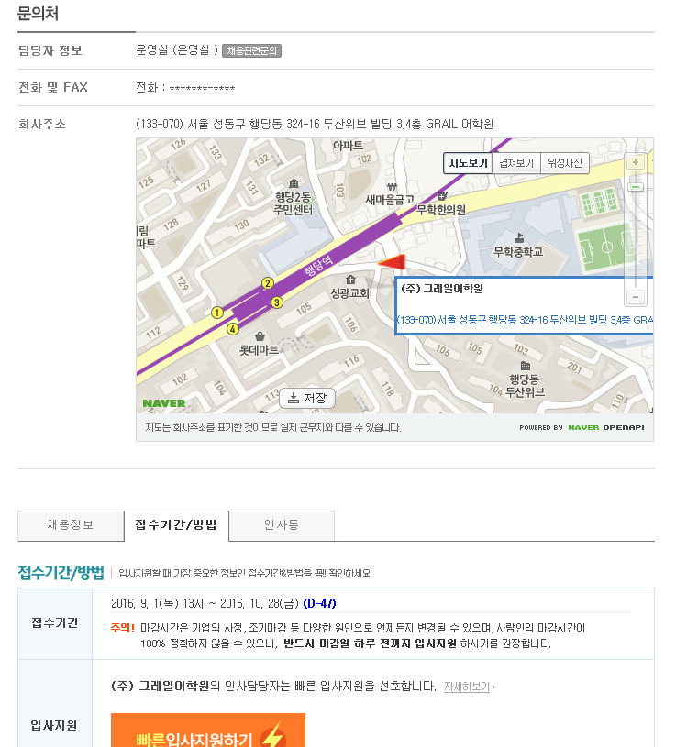Click the 빠른입사지원하기 orange button

208,731
